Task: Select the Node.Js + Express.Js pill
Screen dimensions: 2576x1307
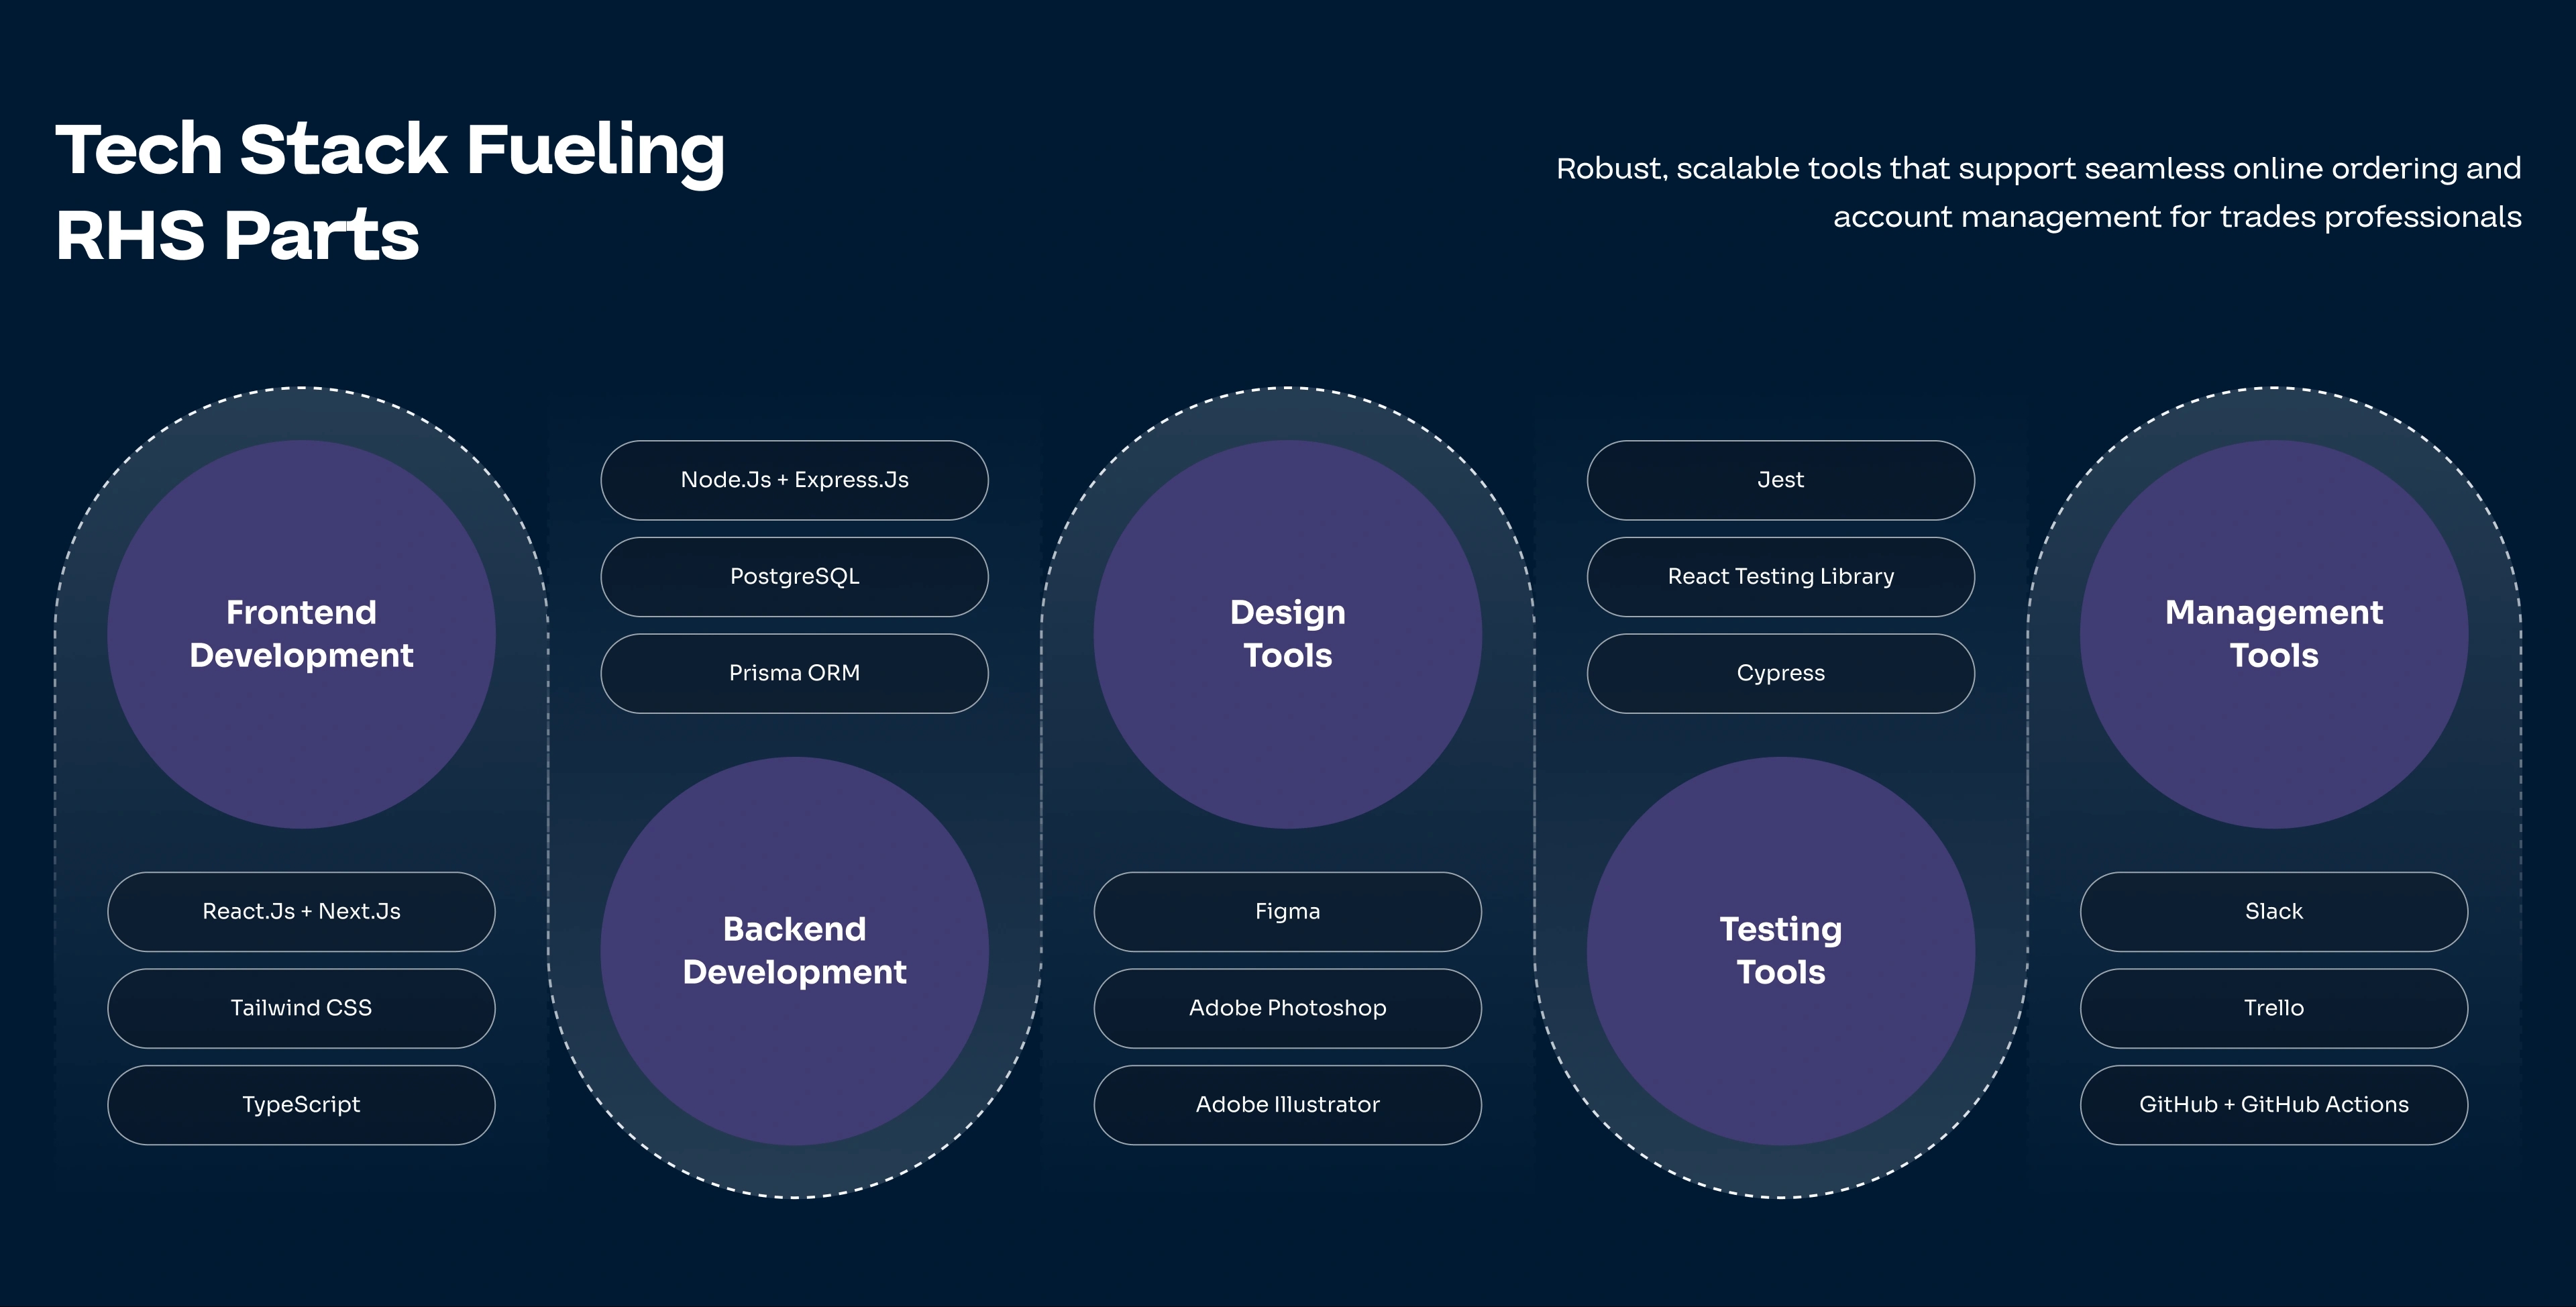Action: click(x=794, y=480)
